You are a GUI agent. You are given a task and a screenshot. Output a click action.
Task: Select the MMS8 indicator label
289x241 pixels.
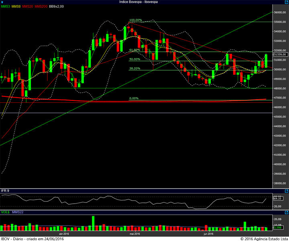(16, 6)
